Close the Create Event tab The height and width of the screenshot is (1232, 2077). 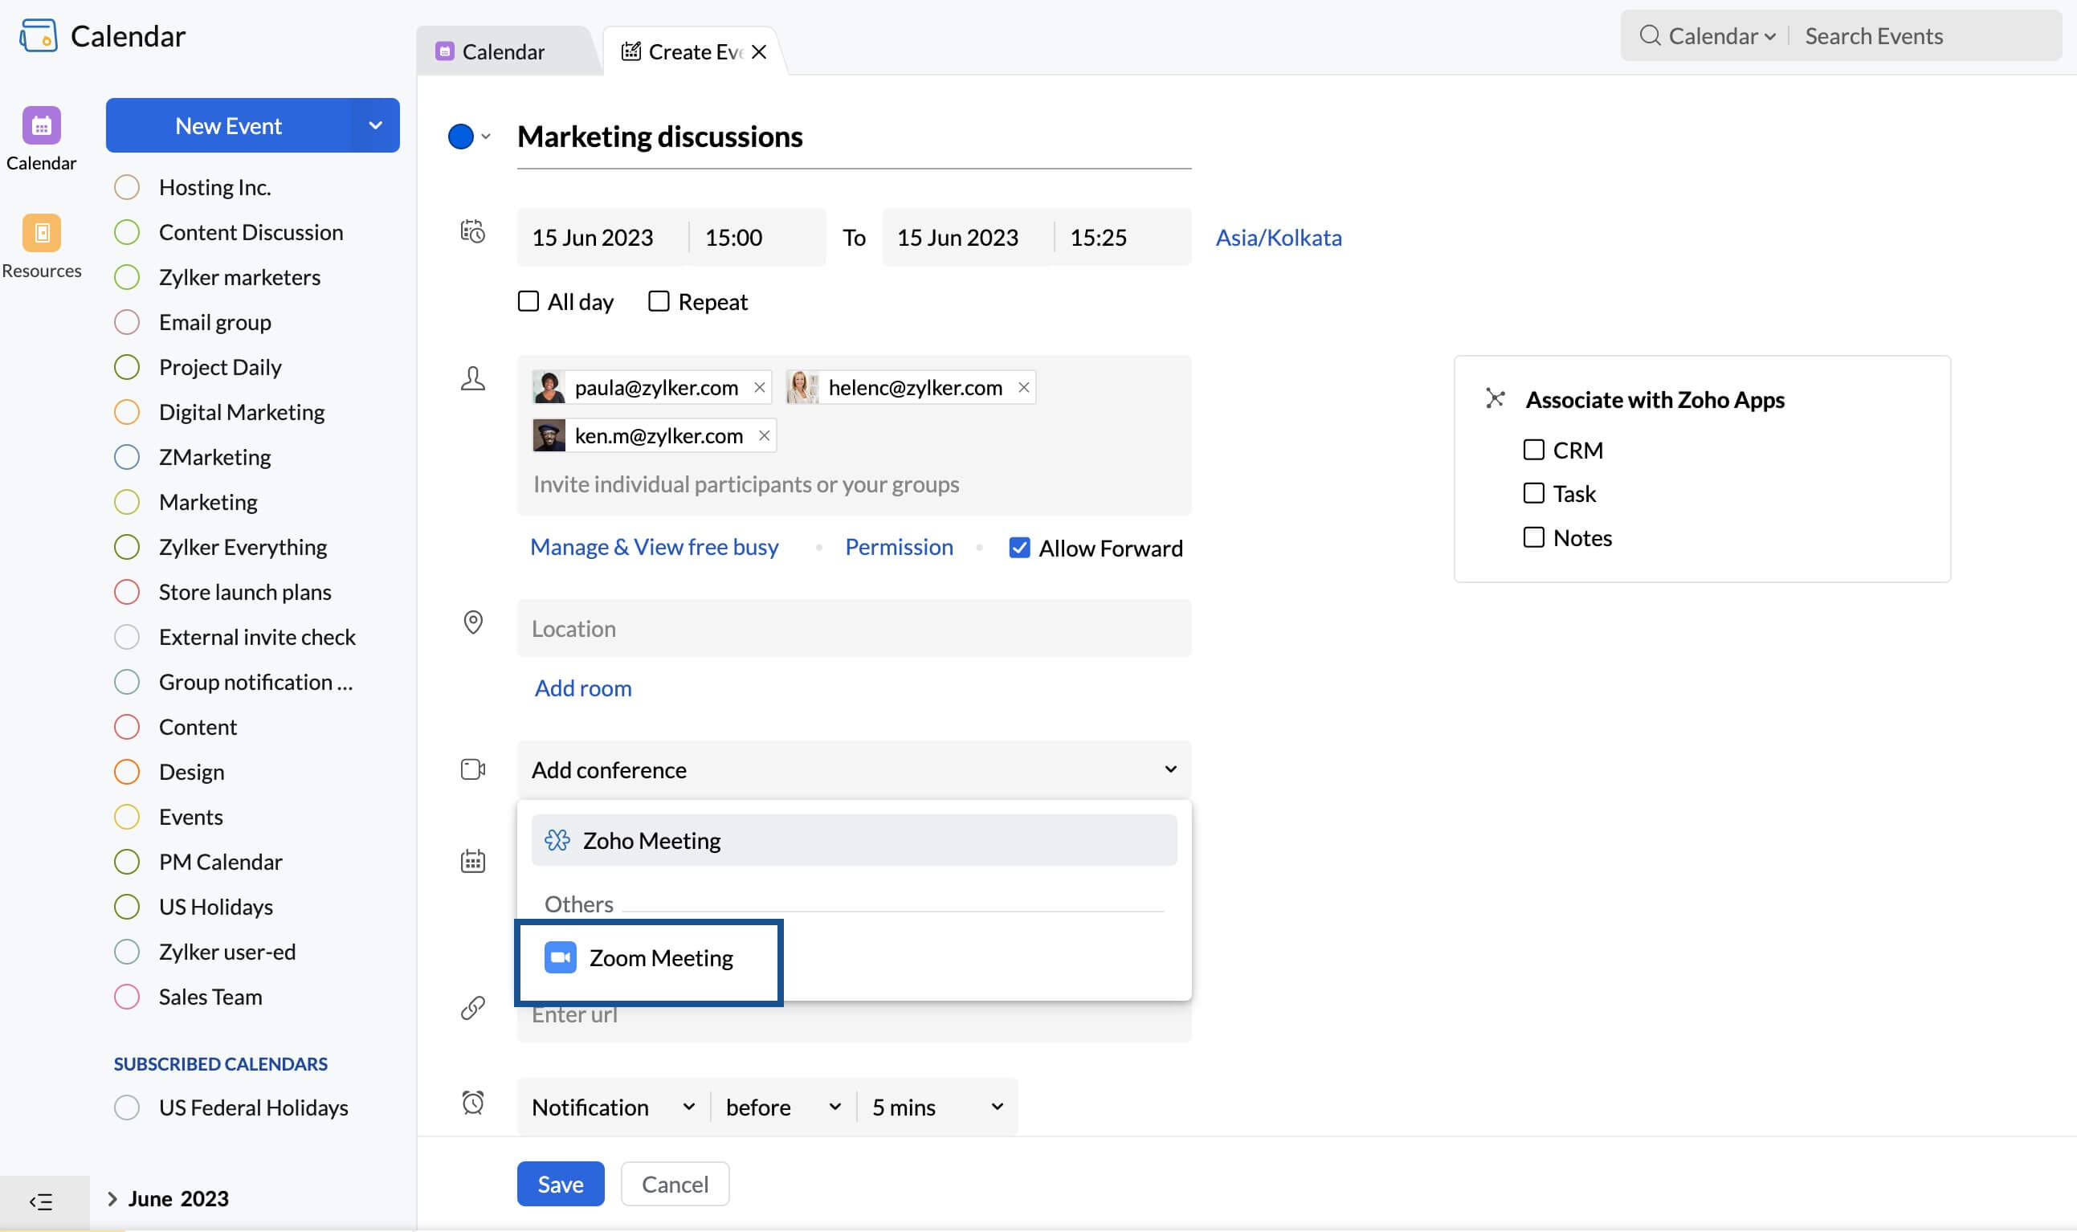[758, 52]
